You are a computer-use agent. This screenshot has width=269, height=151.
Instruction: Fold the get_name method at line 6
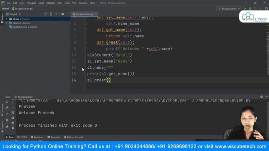(x=86, y=30)
